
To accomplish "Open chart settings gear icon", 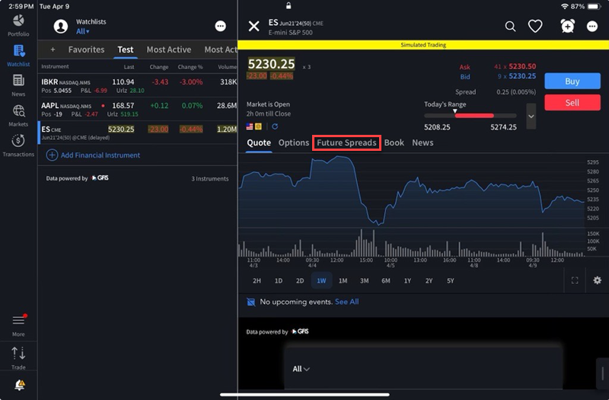I will (x=597, y=280).
